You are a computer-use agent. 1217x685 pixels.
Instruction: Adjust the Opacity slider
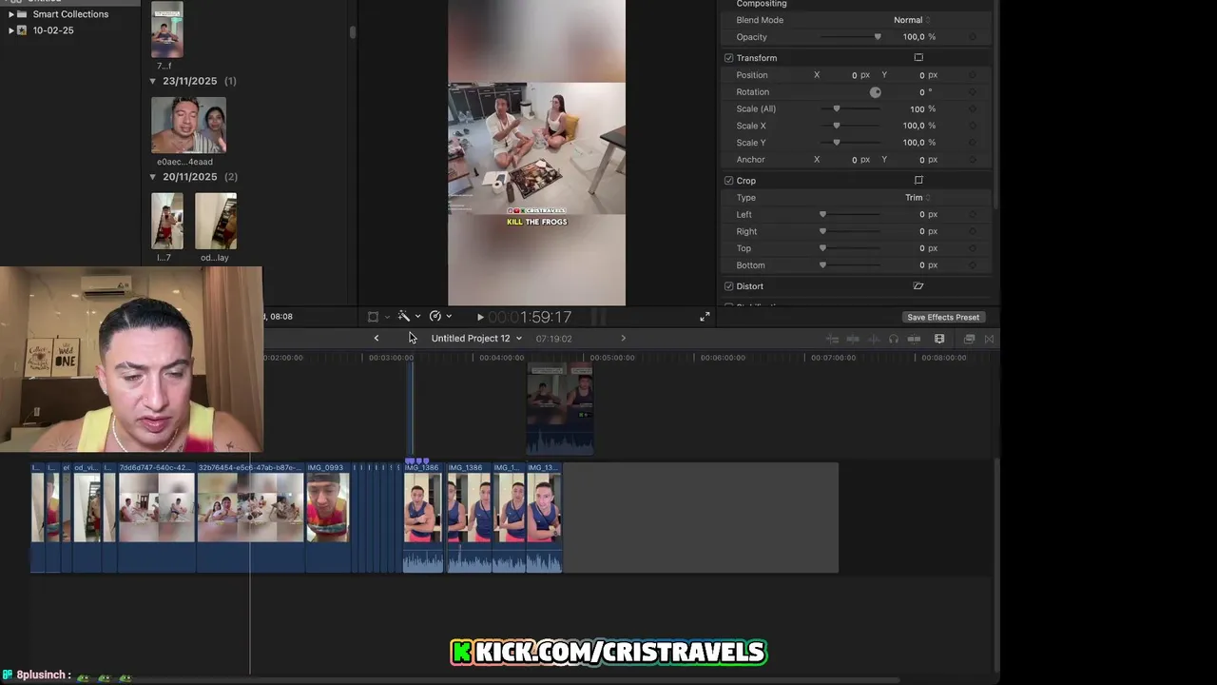850,37
